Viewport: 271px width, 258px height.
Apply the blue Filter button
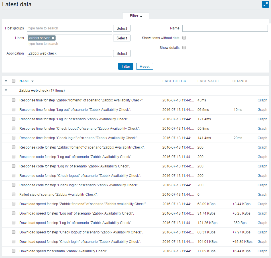[126, 66]
